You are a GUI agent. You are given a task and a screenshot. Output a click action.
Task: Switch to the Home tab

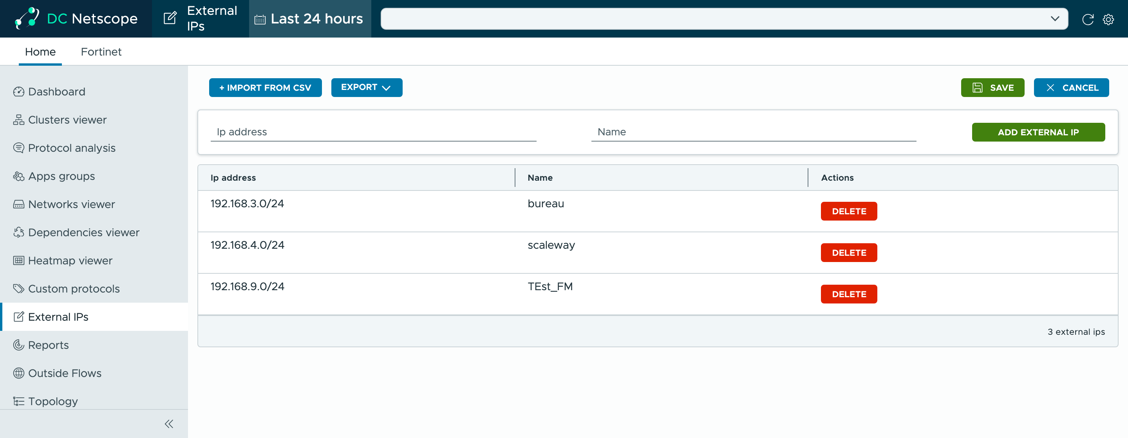pyautogui.click(x=40, y=52)
